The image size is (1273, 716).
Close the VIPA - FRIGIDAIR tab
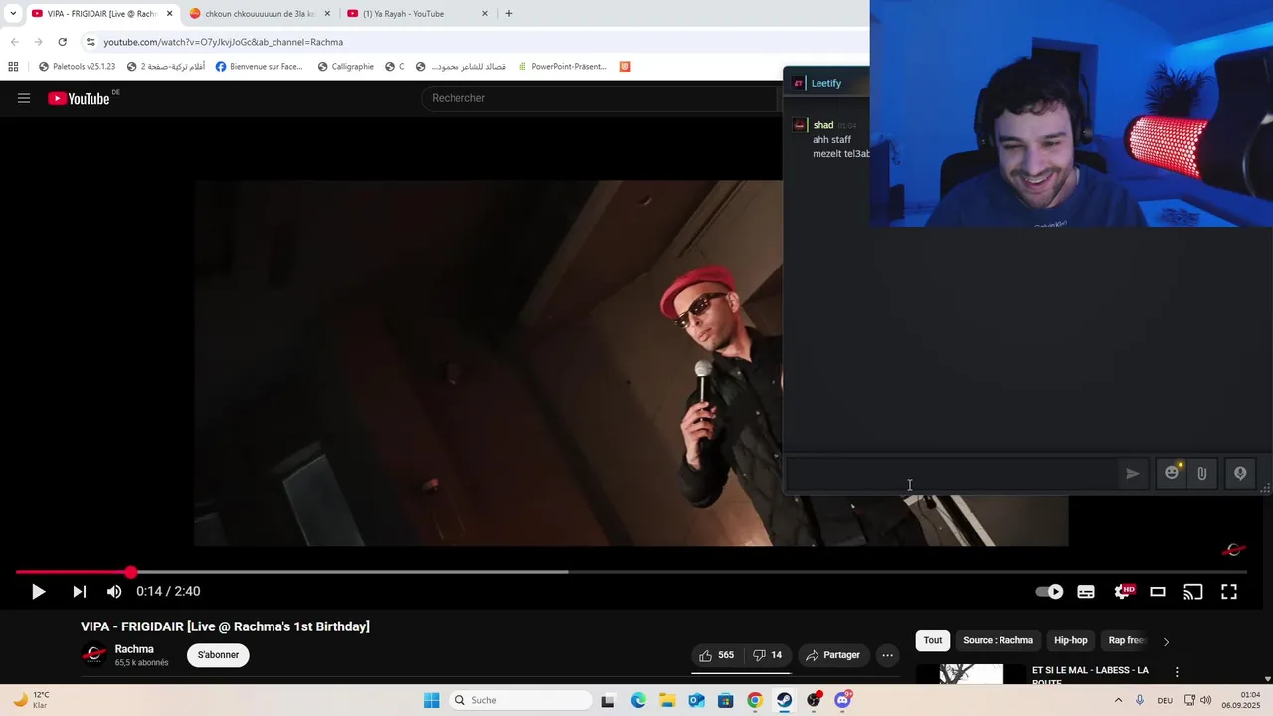click(169, 14)
